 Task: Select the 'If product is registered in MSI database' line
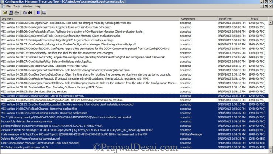(x=134, y=79)
